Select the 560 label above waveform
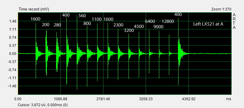The width and height of the screenshot is (244, 108). coord(82,16)
